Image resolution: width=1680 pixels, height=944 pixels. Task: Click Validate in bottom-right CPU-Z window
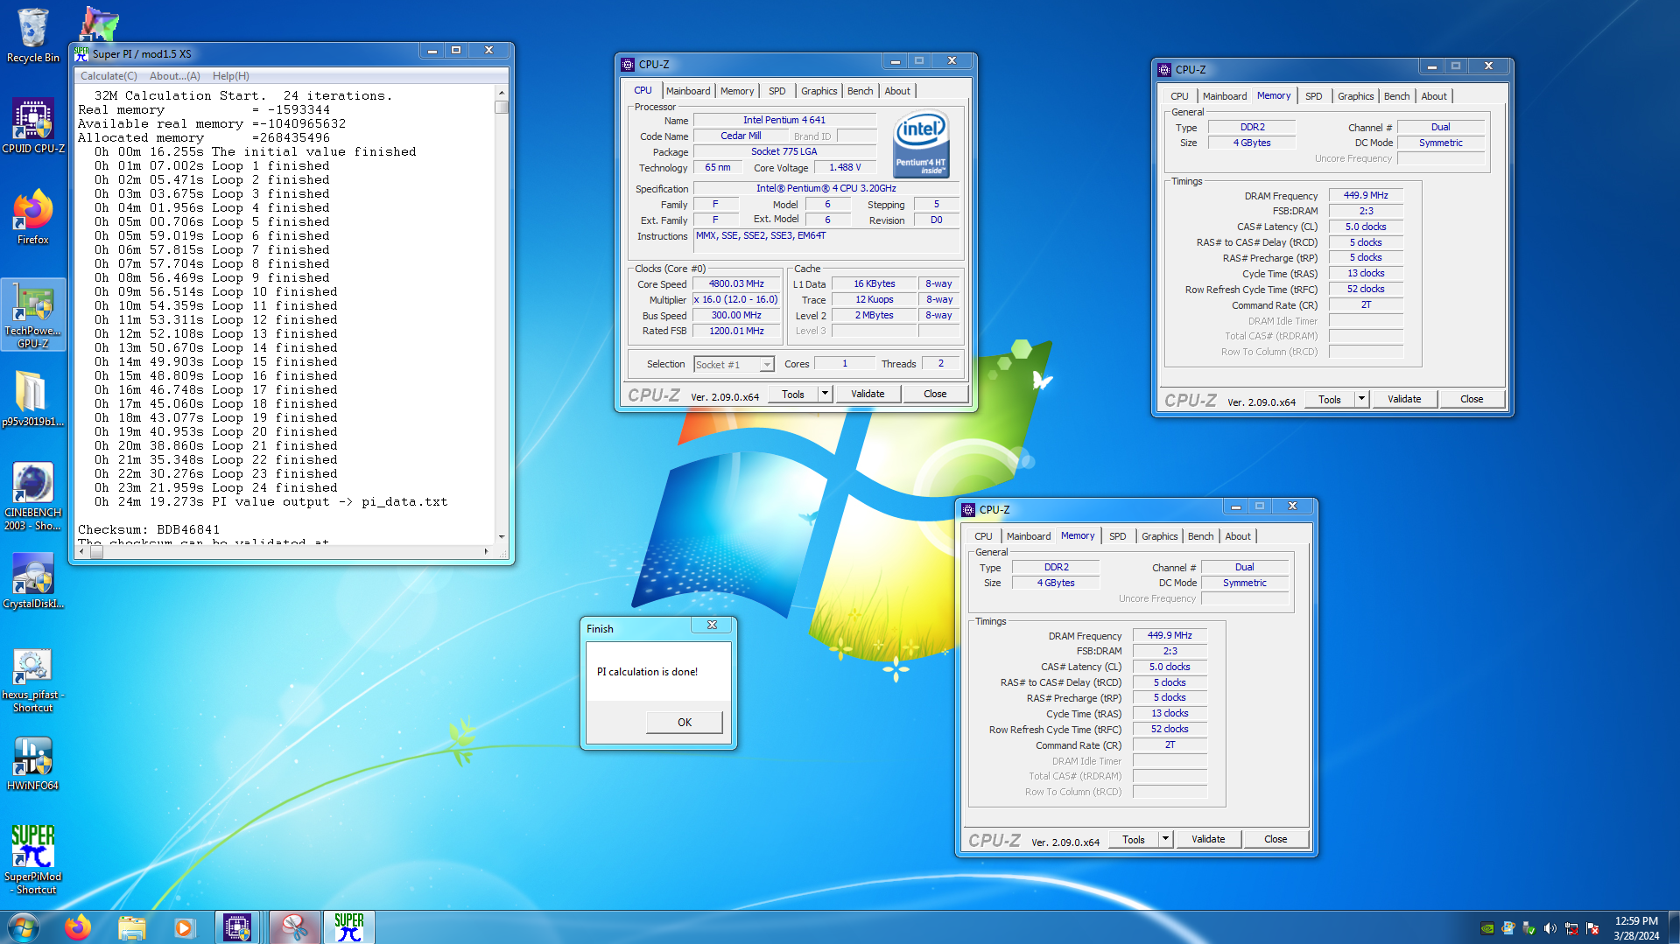point(1208,839)
